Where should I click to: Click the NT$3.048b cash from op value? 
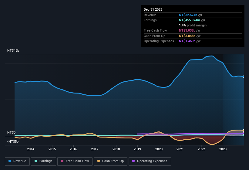(x=187, y=36)
